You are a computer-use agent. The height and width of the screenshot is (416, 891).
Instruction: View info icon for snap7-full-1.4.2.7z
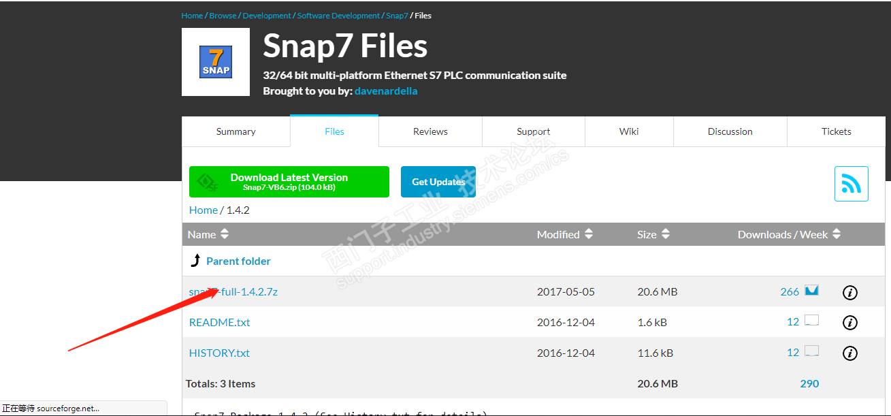(849, 292)
